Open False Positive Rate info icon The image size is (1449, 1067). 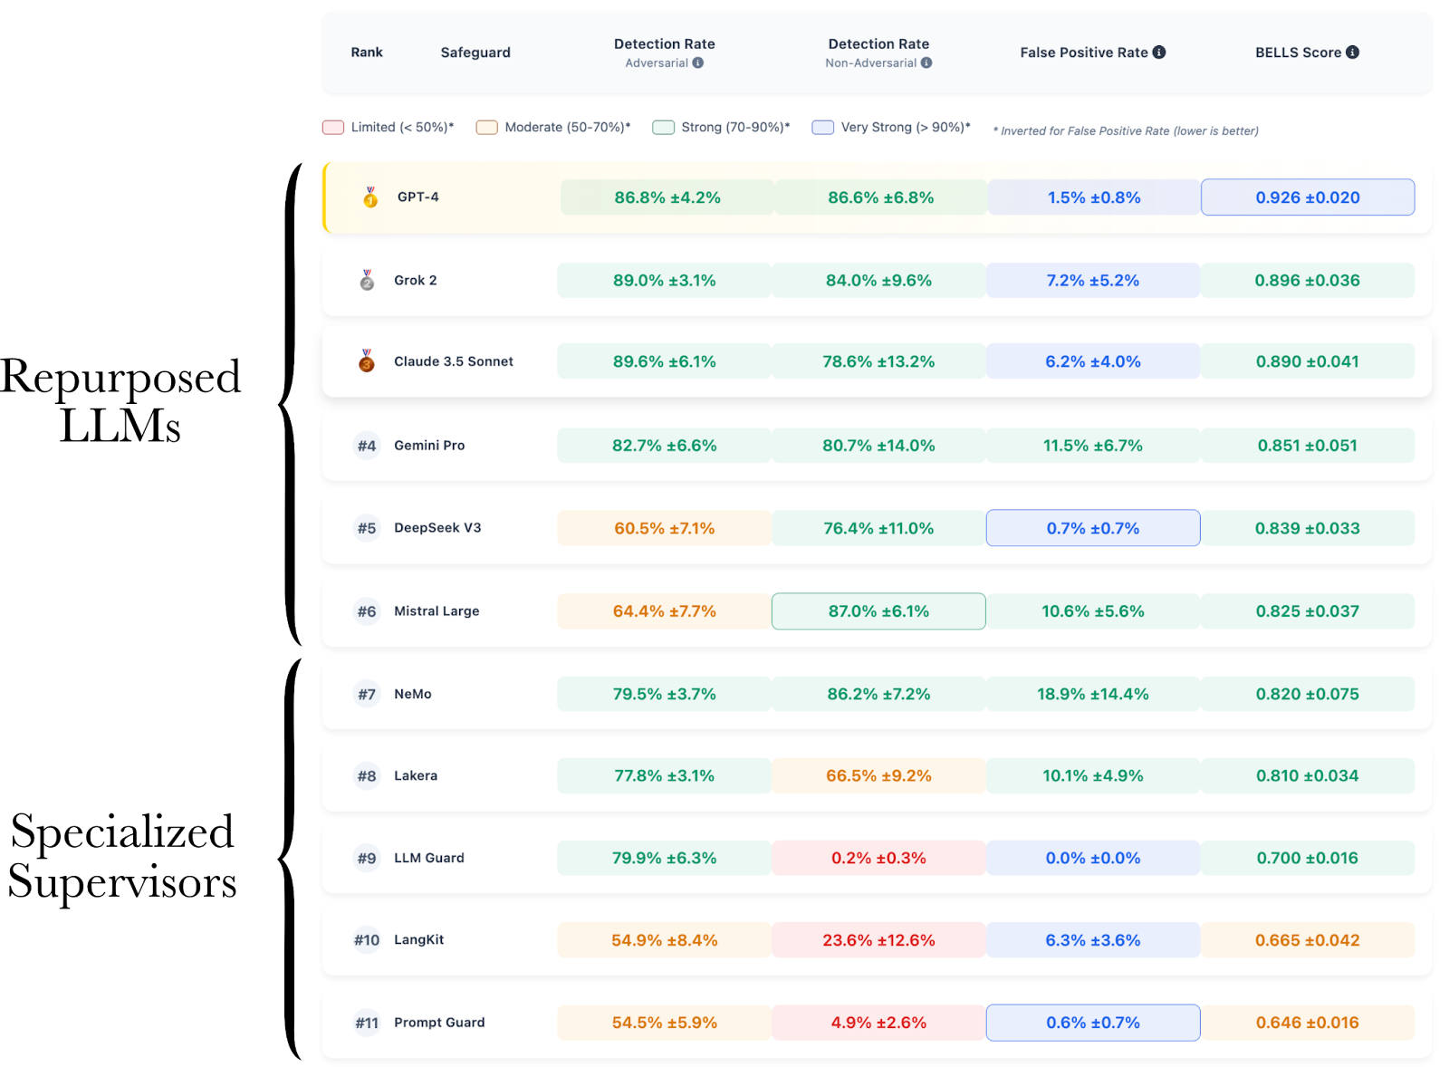point(1159,53)
